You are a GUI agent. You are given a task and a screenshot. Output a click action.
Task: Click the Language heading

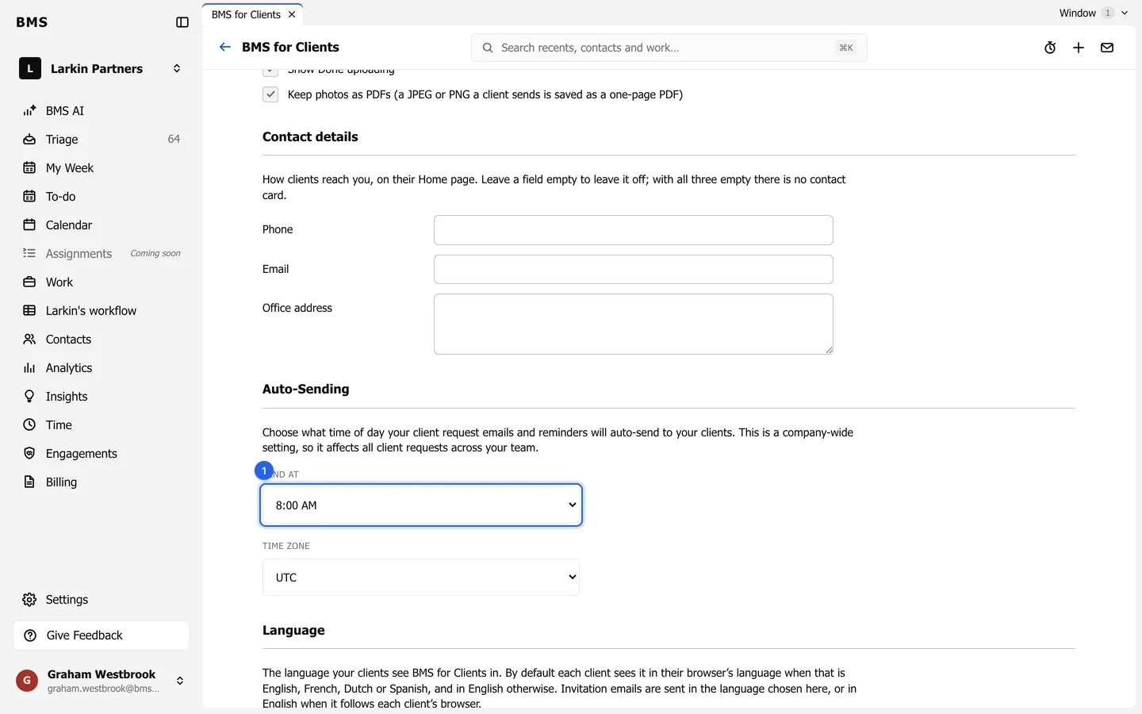tap(293, 631)
